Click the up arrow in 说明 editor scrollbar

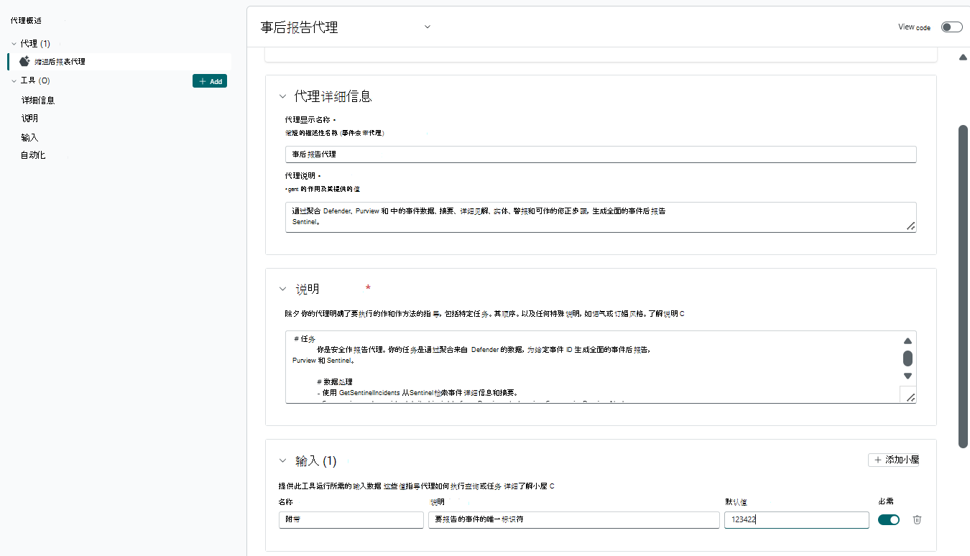click(x=907, y=341)
